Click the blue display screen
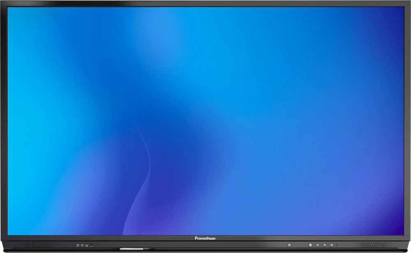The height and width of the screenshot is (253, 411). pyautogui.click(x=206, y=121)
